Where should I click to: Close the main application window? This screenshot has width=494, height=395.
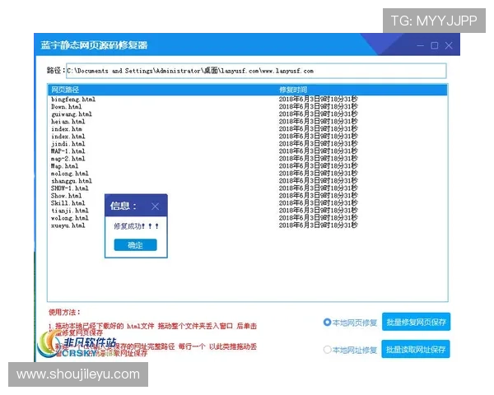[x=448, y=45]
